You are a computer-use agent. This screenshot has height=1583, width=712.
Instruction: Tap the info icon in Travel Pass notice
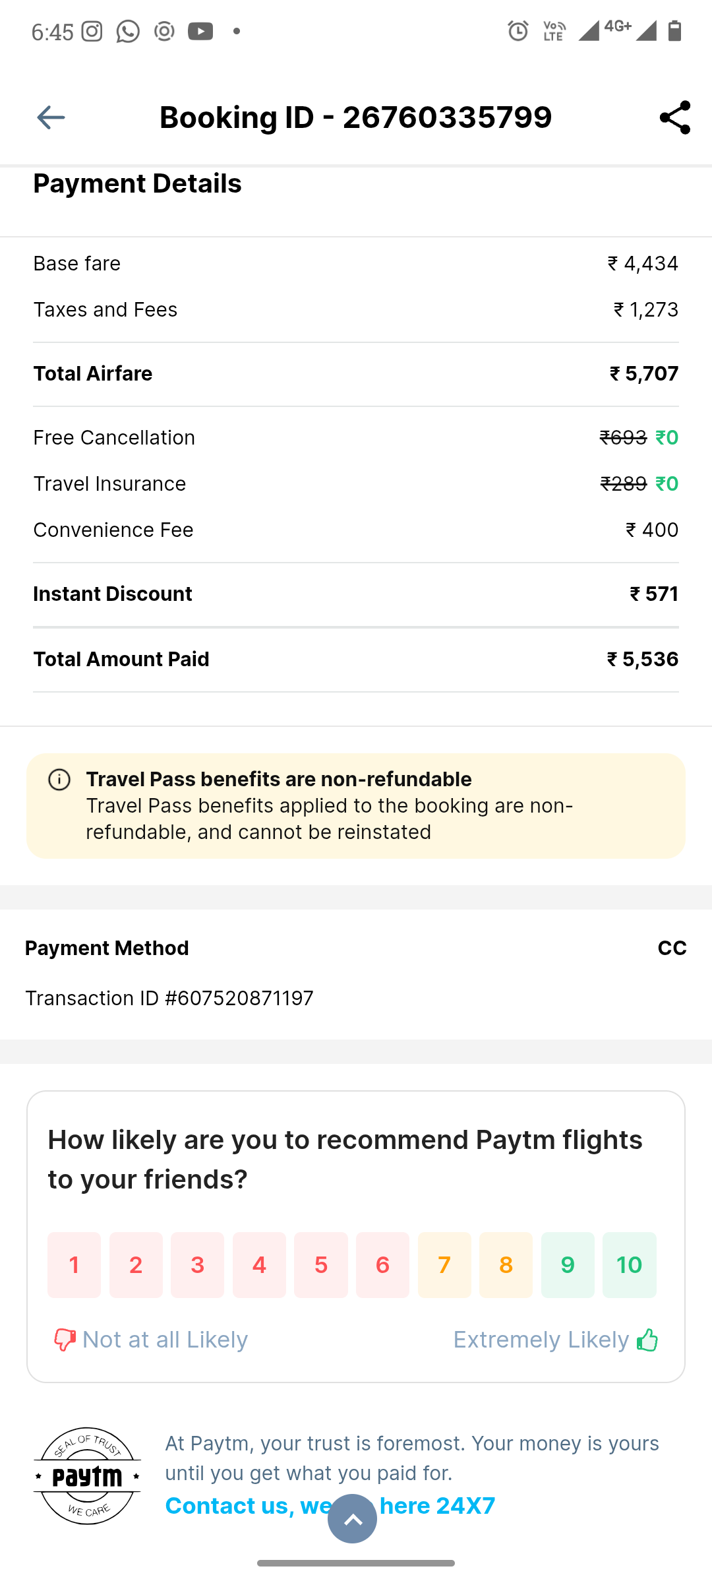click(x=59, y=780)
